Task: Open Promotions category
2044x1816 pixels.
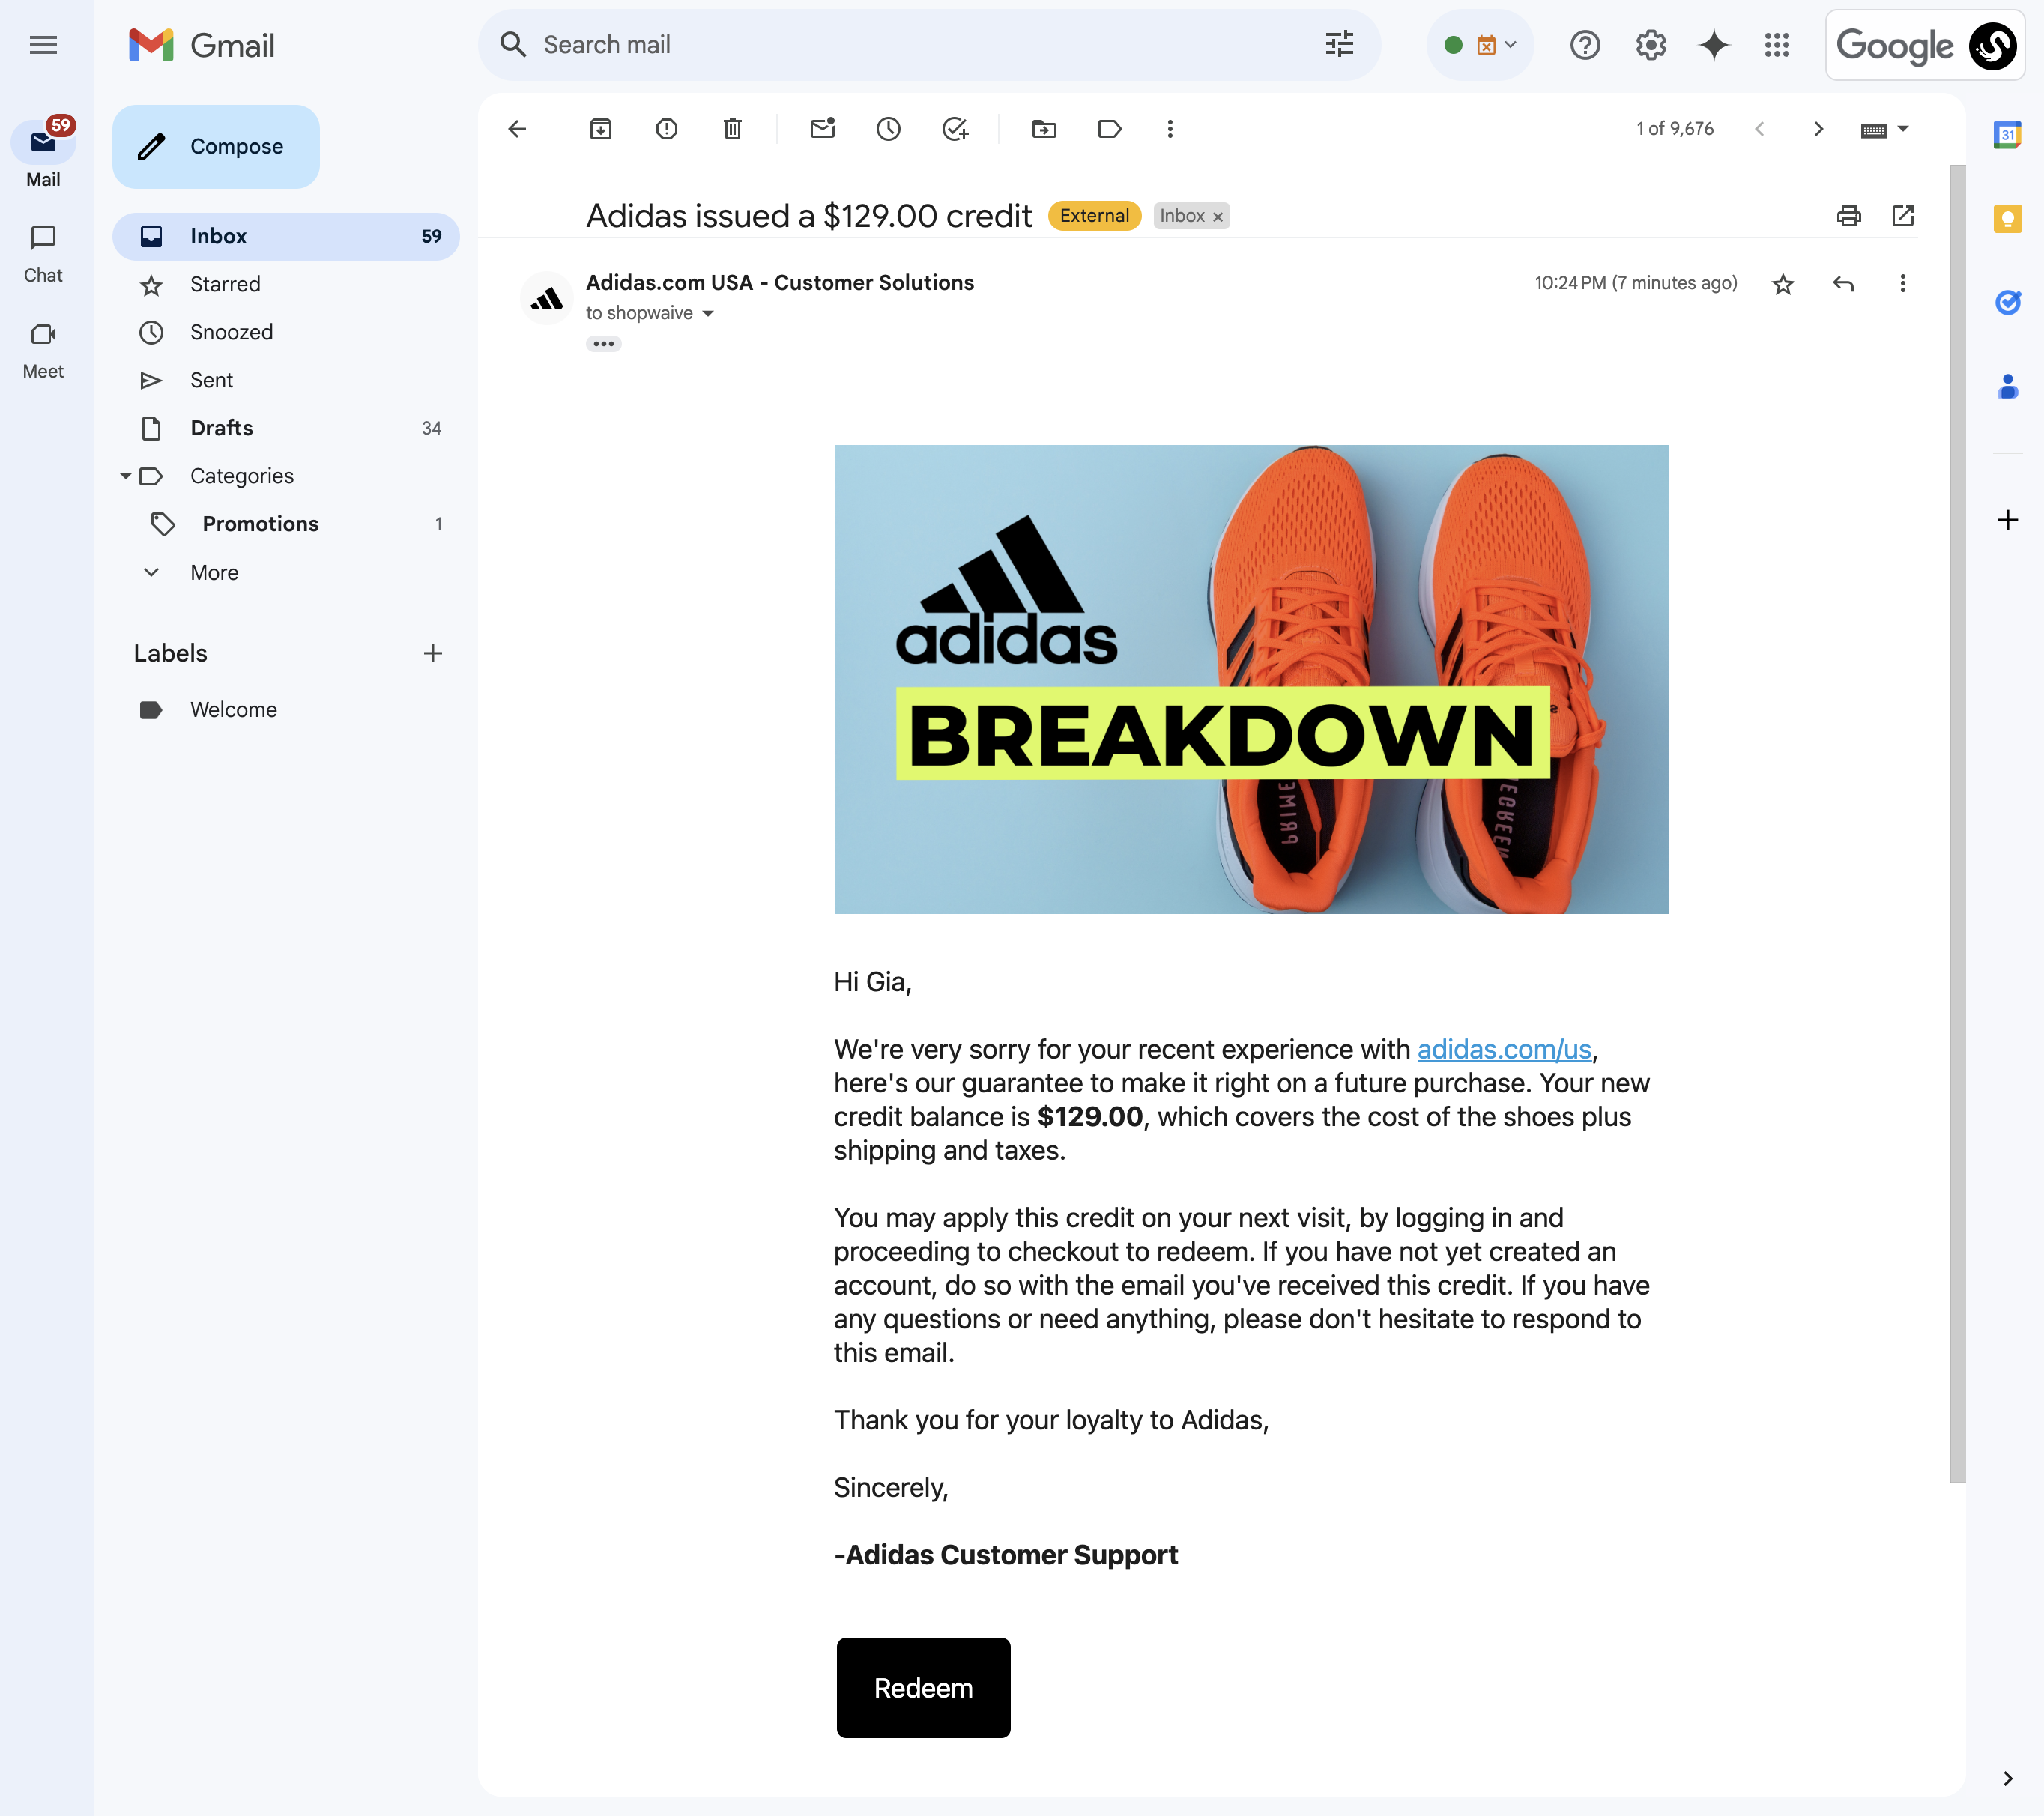Action: coord(286,524)
